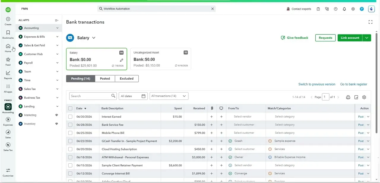Screen dimensions: 380x183
Task: Open pinned Accounting app icon
Action: pyautogui.click(x=8, y=107)
